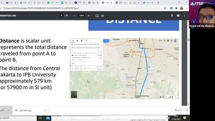
Task: Expand options chevron for the .pdf download
Action: tap(9, 110)
